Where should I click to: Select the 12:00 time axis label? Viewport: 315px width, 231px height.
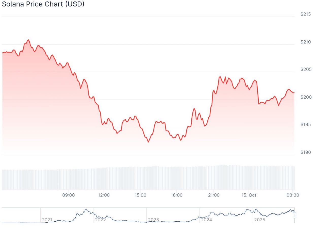coord(104,195)
